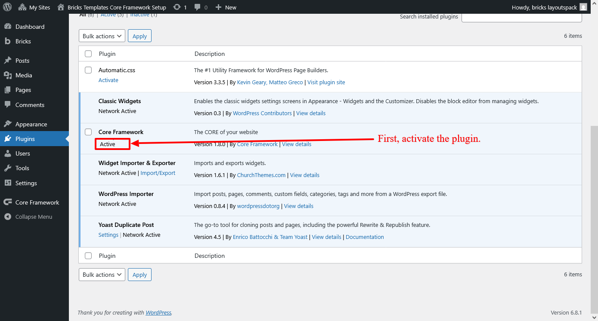This screenshot has width=598, height=321.
Task: Click the Appearance brush icon
Action: point(8,124)
